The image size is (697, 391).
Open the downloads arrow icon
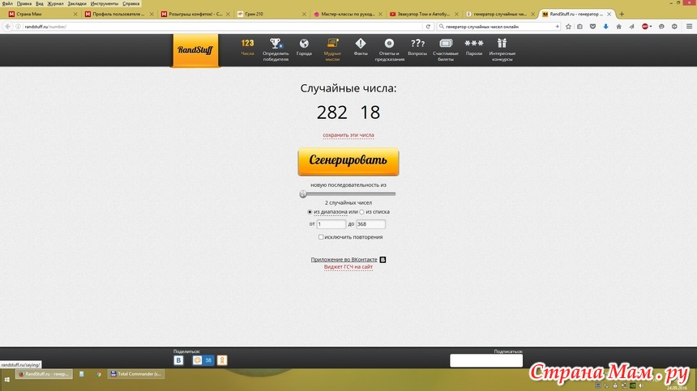tap(605, 27)
